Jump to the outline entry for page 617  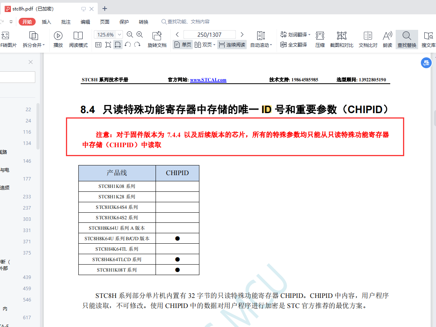pos(27,318)
